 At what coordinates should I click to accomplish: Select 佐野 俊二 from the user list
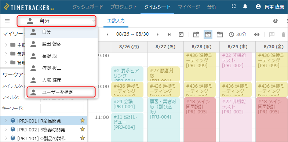61,68
